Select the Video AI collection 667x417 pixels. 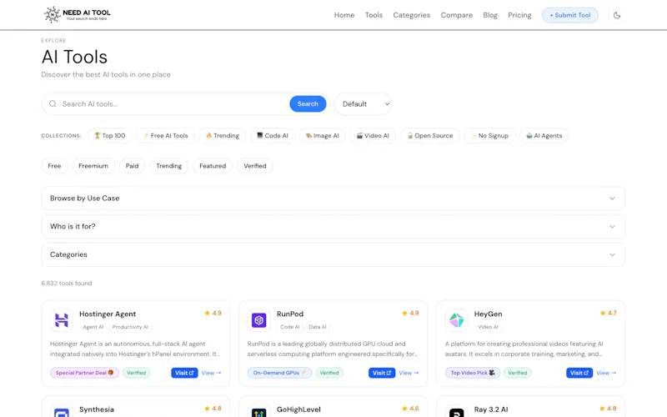coord(373,136)
